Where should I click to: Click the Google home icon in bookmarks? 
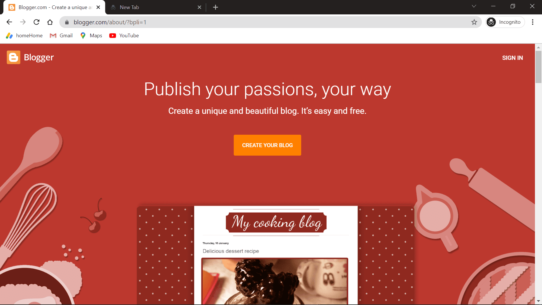tap(10, 35)
